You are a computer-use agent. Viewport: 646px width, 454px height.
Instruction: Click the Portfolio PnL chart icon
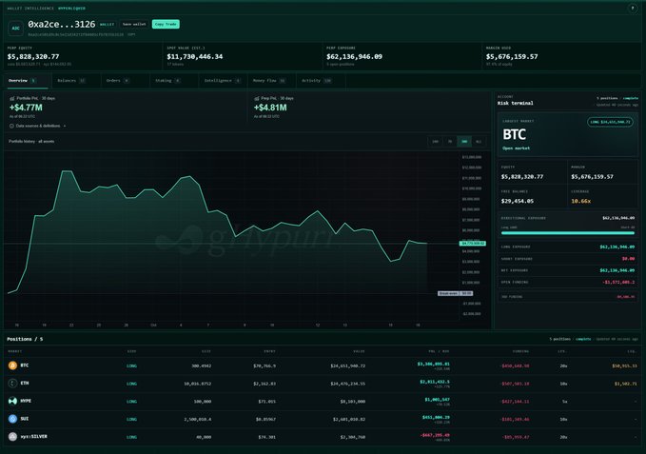(12, 98)
